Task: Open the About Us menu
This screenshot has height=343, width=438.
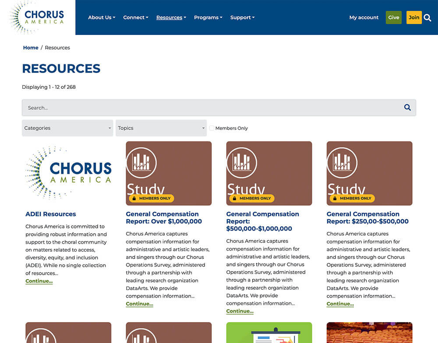Action: [x=101, y=17]
